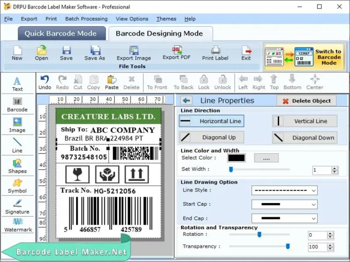Click the Rotation value field
This screenshot has width=350, height=262.
coord(318,235)
